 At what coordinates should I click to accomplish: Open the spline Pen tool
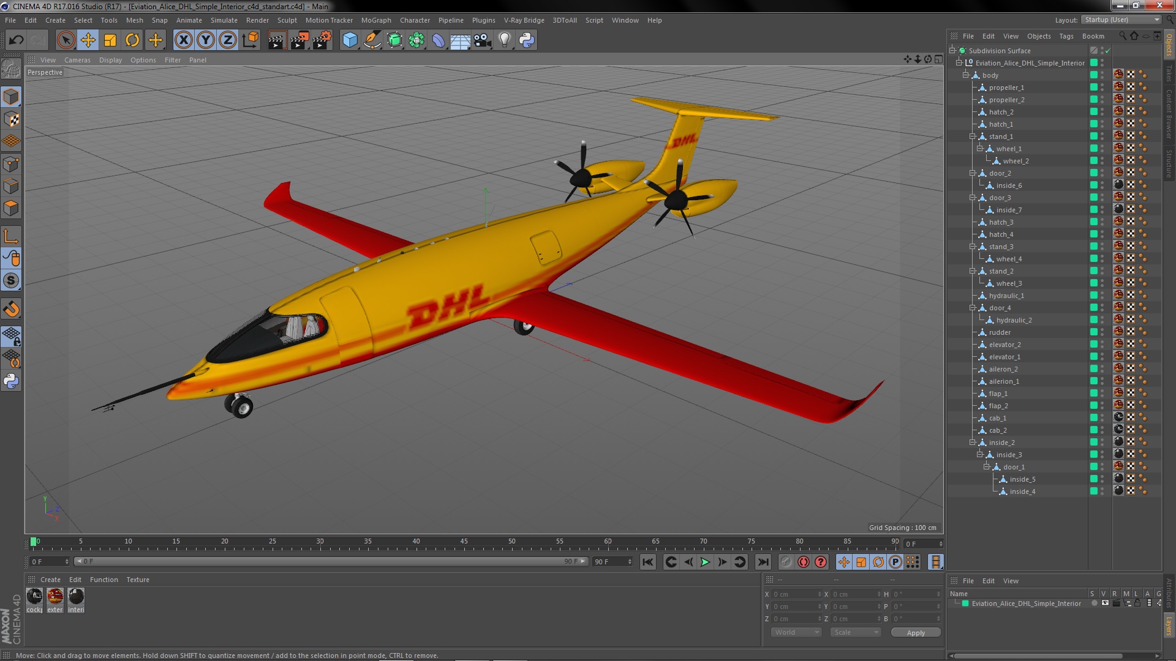(372, 40)
